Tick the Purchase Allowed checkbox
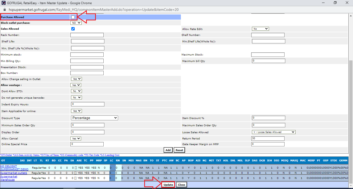The height and width of the screenshot is (189, 353). (x=73, y=17)
